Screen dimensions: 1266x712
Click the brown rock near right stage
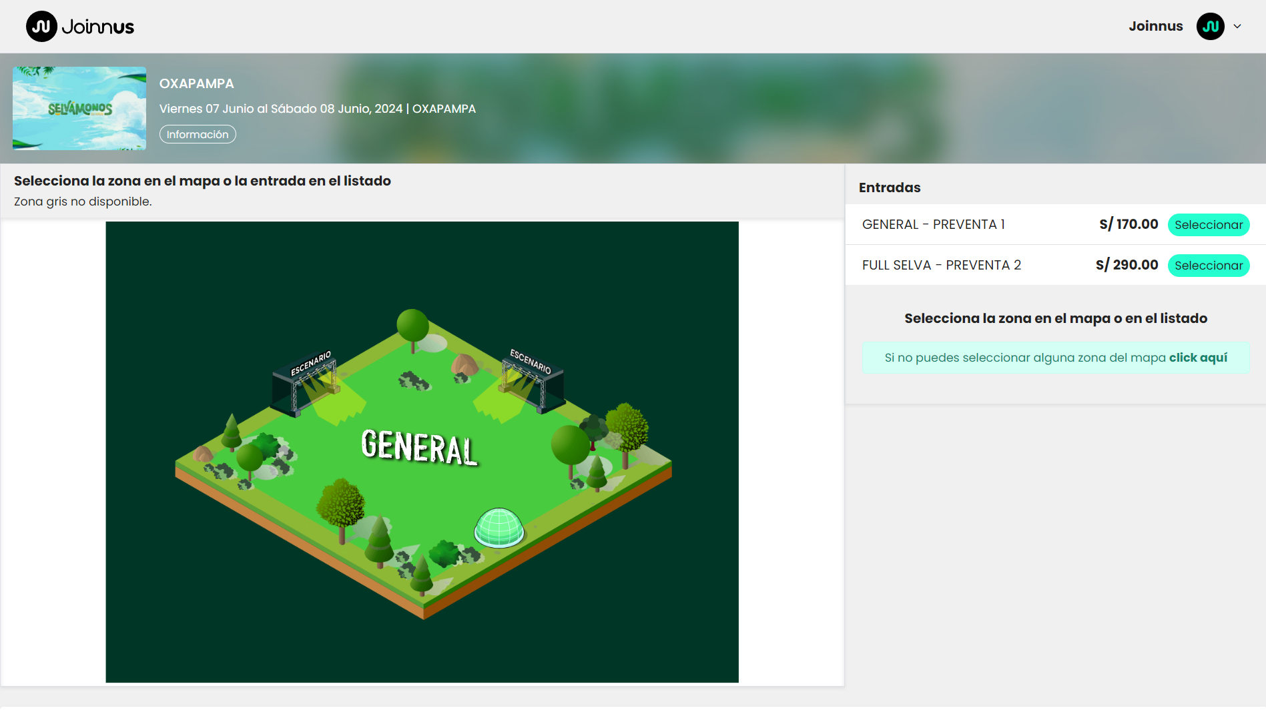[x=464, y=365]
